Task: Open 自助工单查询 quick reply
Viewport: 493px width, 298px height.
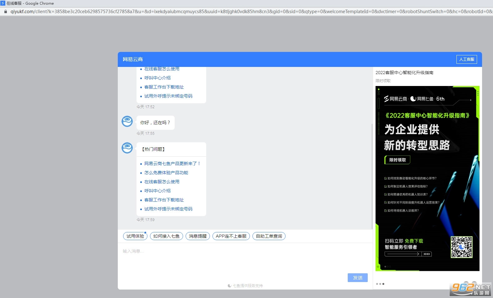Action: pyautogui.click(x=269, y=236)
